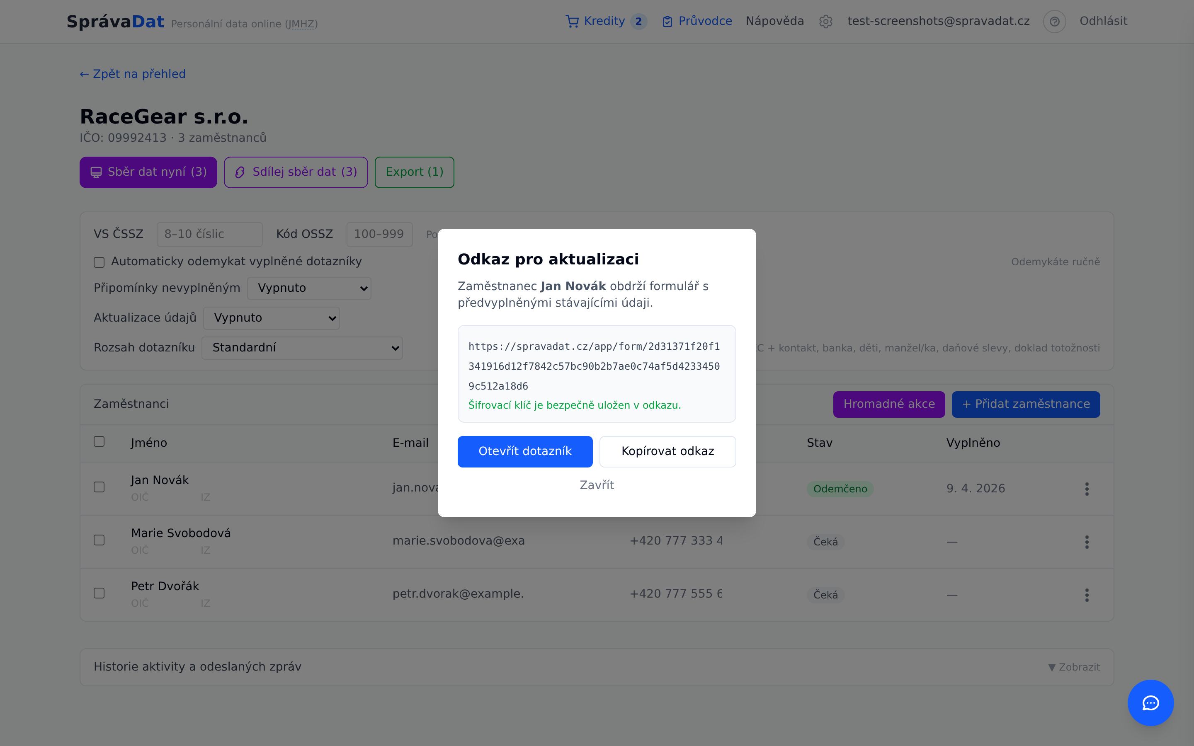Click the SprávaDat logo
Viewport: 1194px width, 746px height.
[x=115, y=22]
